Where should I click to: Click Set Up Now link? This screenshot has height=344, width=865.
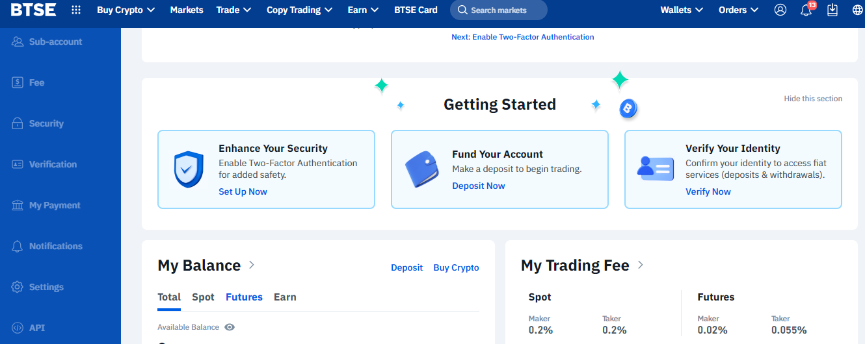(243, 191)
